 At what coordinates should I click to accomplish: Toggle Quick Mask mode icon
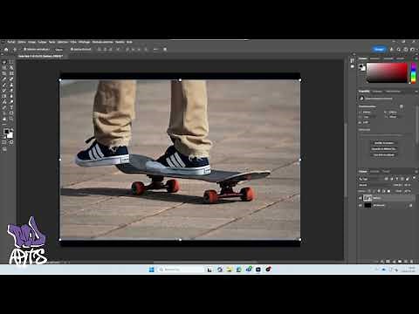point(3,142)
